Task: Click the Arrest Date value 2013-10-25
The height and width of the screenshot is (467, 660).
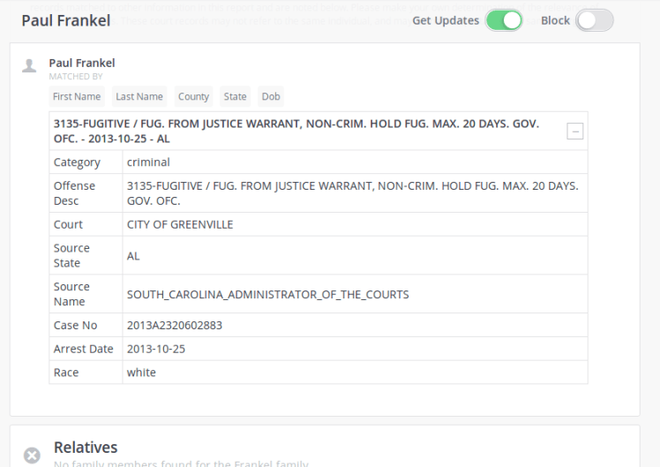Action: (x=156, y=349)
